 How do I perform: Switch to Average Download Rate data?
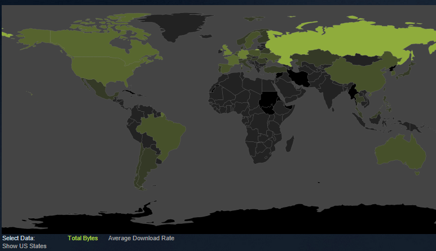tap(141, 238)
